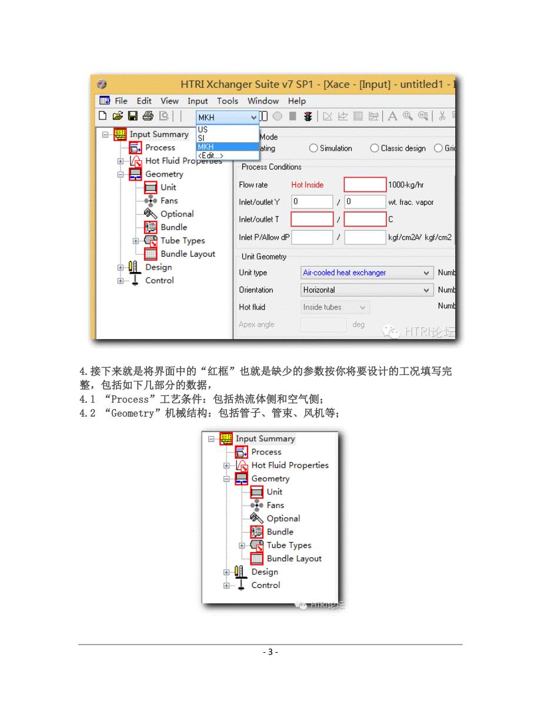Select Fans icon in HTRI window tree
541x701 pixels.
pos(151,201)
